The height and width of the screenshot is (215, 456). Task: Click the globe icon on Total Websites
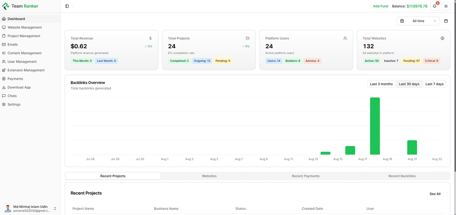442,38
